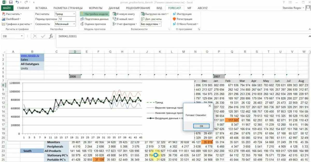Open Stanislav Rogov account dropdown
This screenshot has width=311, height=162.
click(293, 8)
